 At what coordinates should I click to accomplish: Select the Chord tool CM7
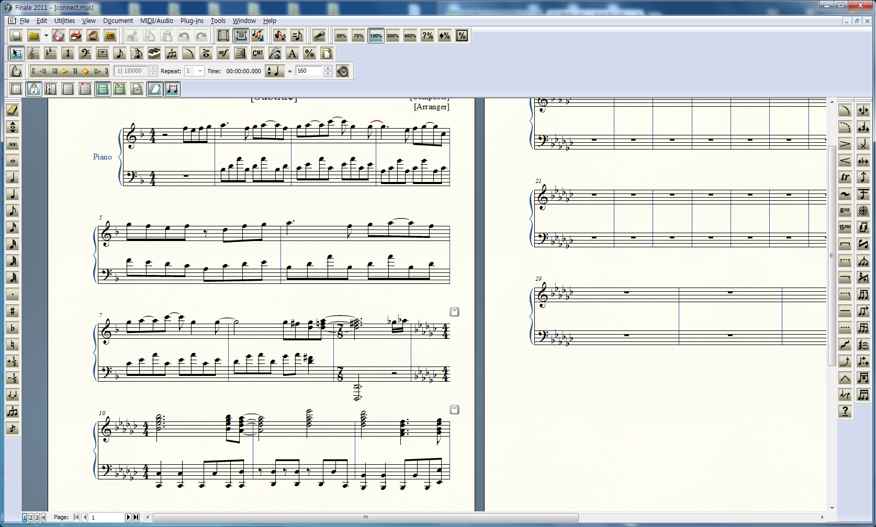258,53
